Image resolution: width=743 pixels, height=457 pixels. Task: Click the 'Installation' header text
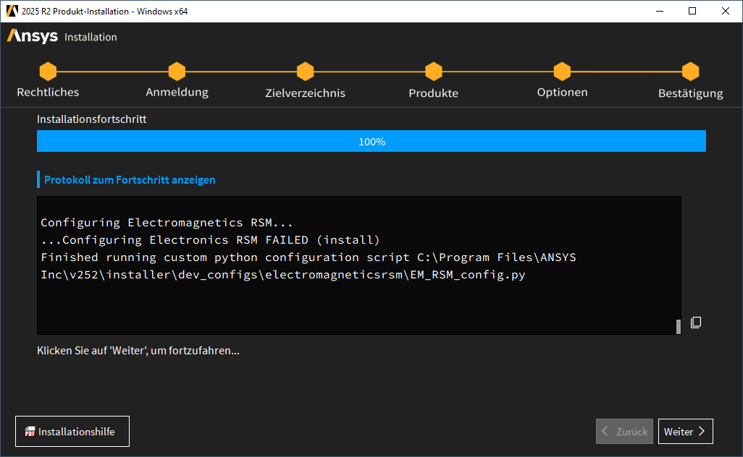[x=91, y=37]
